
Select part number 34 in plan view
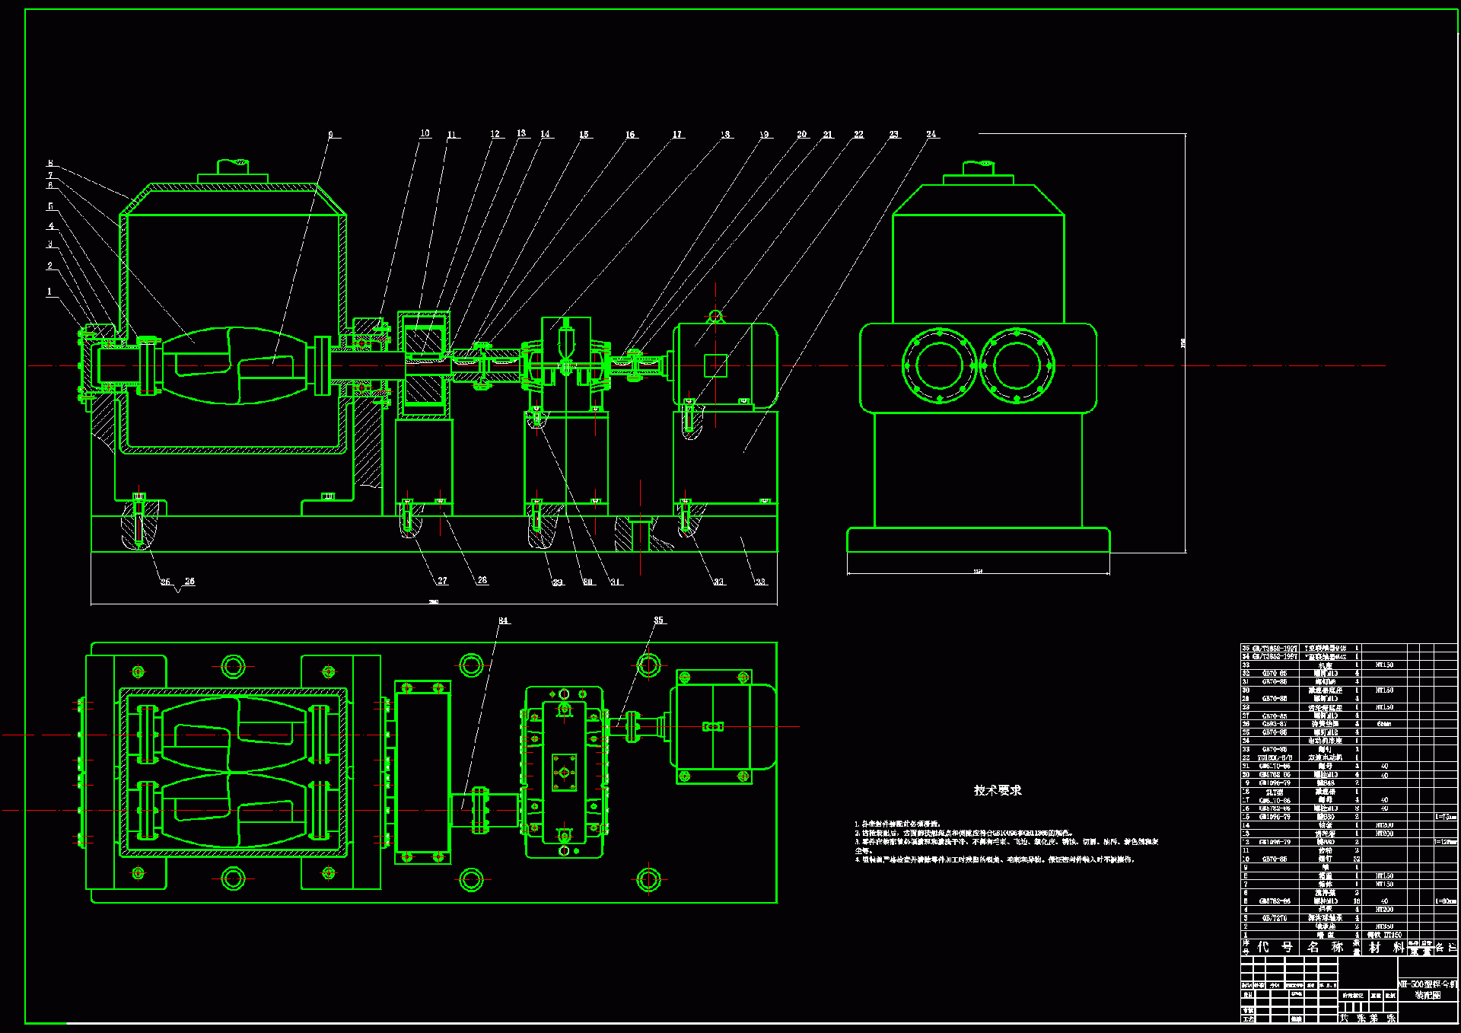pos(503,621)
